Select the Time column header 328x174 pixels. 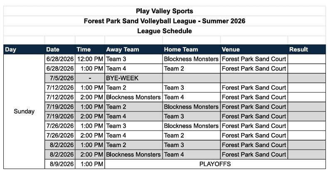point(90,49)
